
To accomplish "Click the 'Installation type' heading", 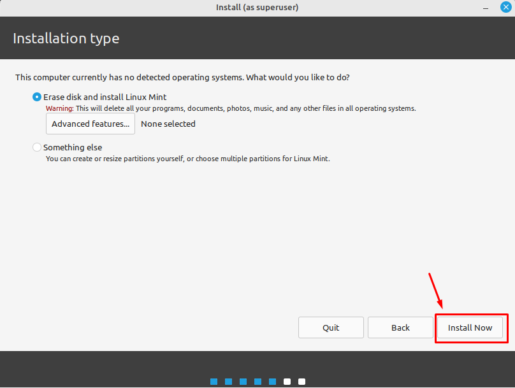I will click(x=66, y=38).
